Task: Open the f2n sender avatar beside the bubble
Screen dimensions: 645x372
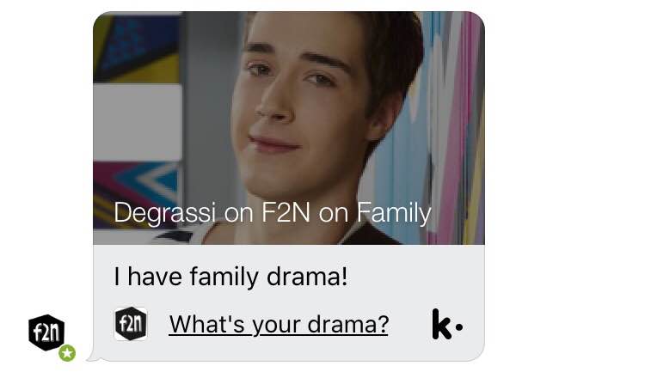Action: click(47, 332)
